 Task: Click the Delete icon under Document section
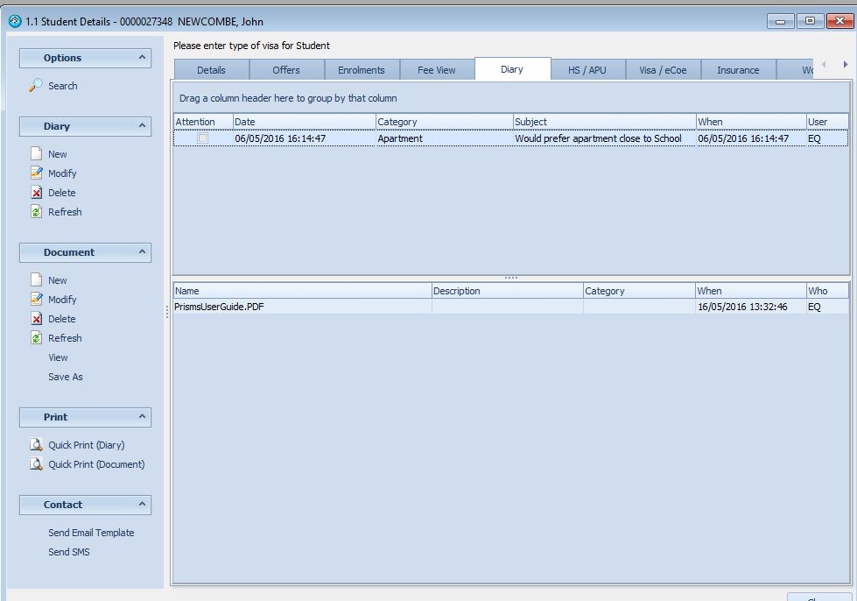pyautogui.click(x=36, y=319)
